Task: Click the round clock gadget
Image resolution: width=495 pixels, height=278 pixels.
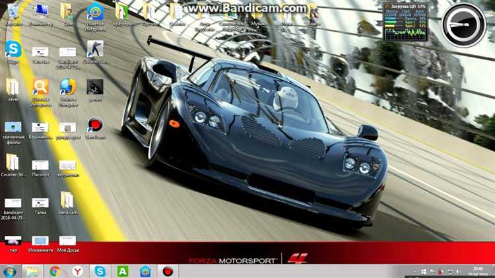Action: tap(464, 24)
